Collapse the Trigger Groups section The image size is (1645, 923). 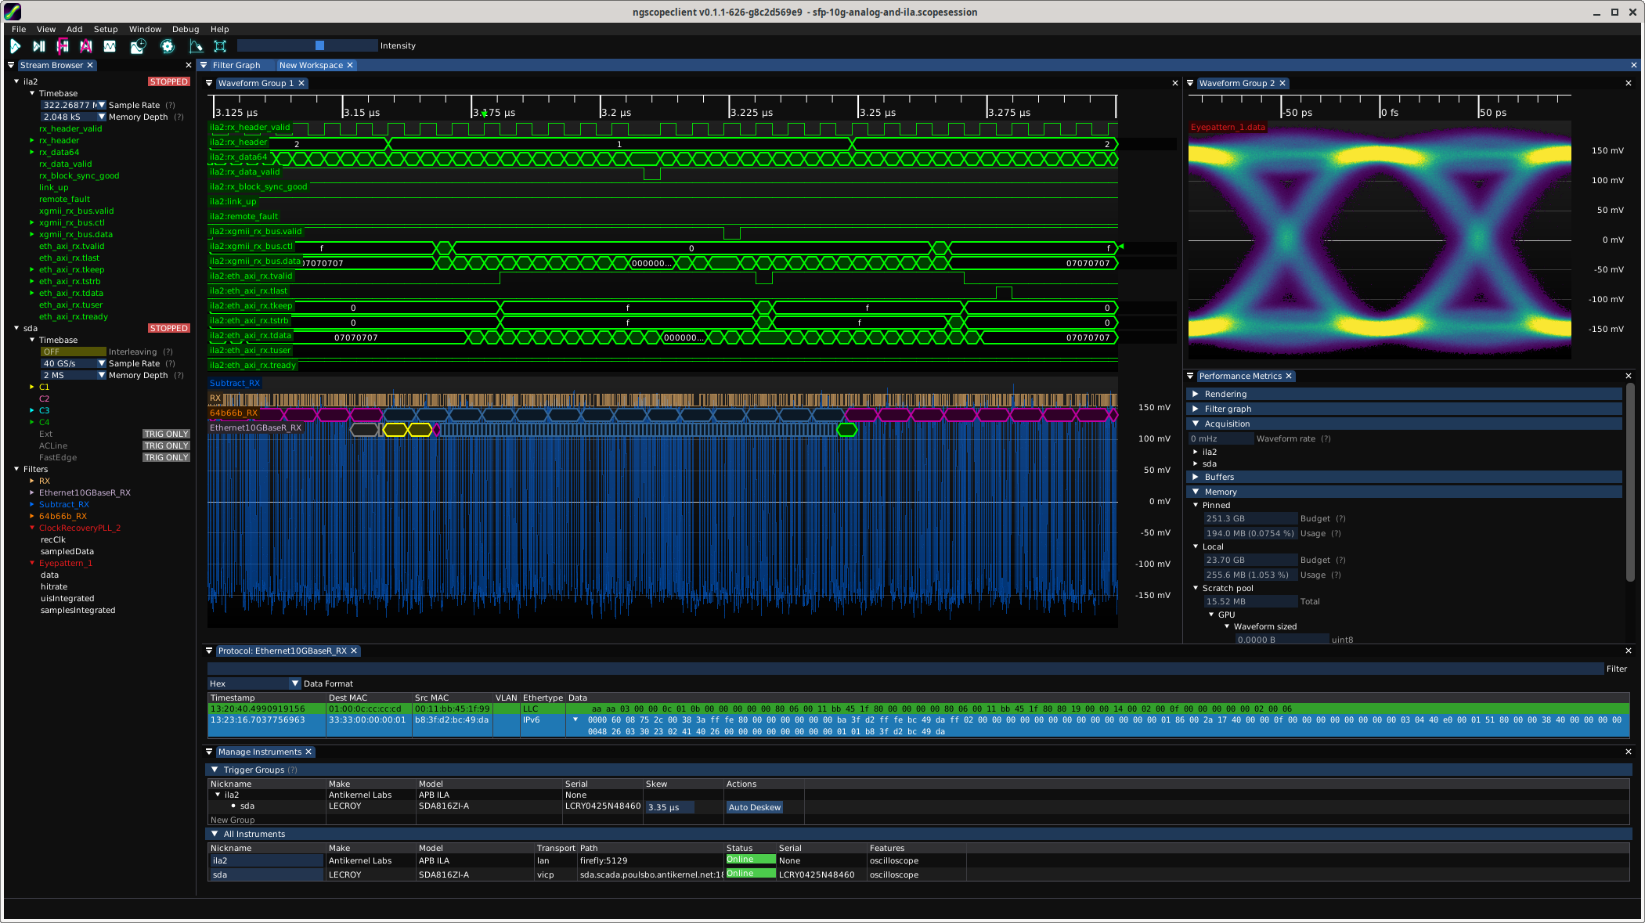click(215, 770)
